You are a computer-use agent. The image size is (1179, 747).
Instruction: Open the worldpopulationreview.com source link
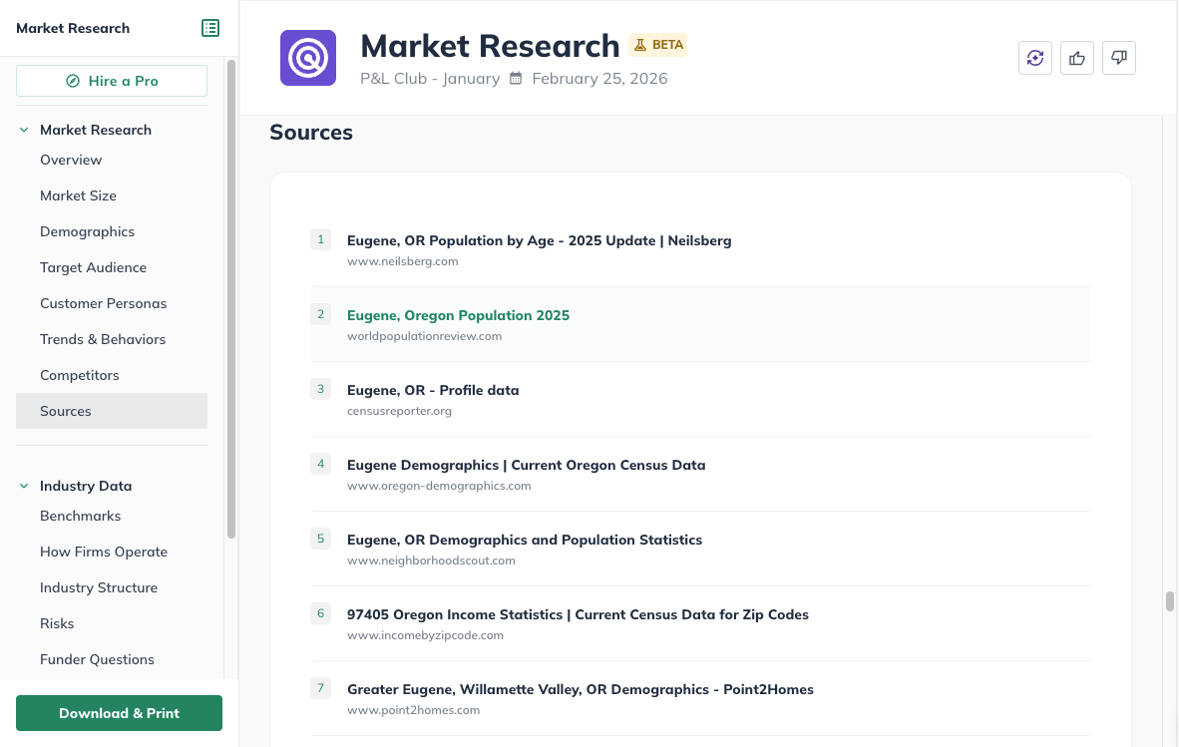424,336
